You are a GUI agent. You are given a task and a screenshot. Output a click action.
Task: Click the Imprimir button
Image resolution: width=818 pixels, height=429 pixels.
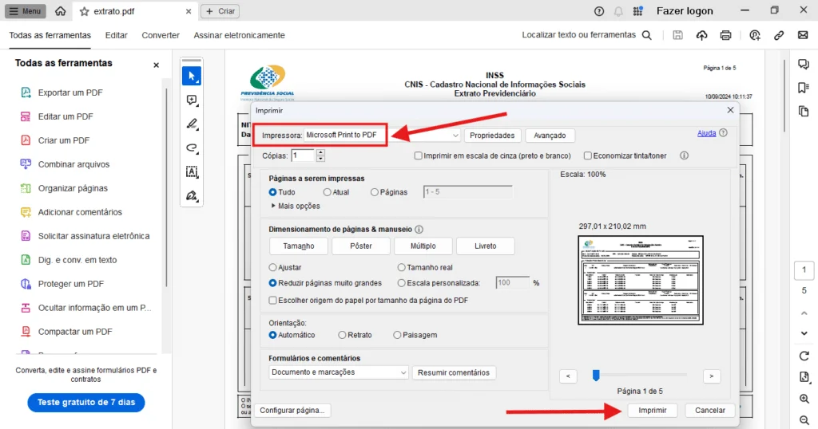pyautogui.click(x=653, y=410)
